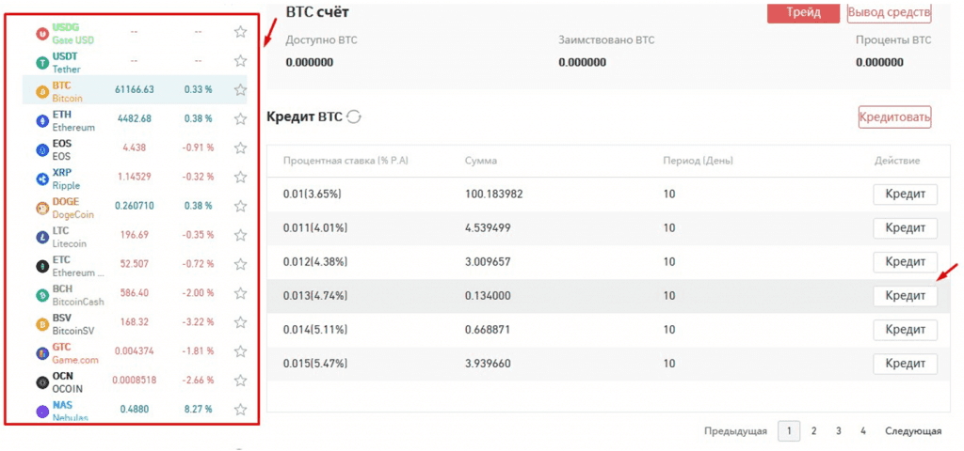Click the USDT Tether coin icon
Screen dimensions: 964x451
(42, 63)
